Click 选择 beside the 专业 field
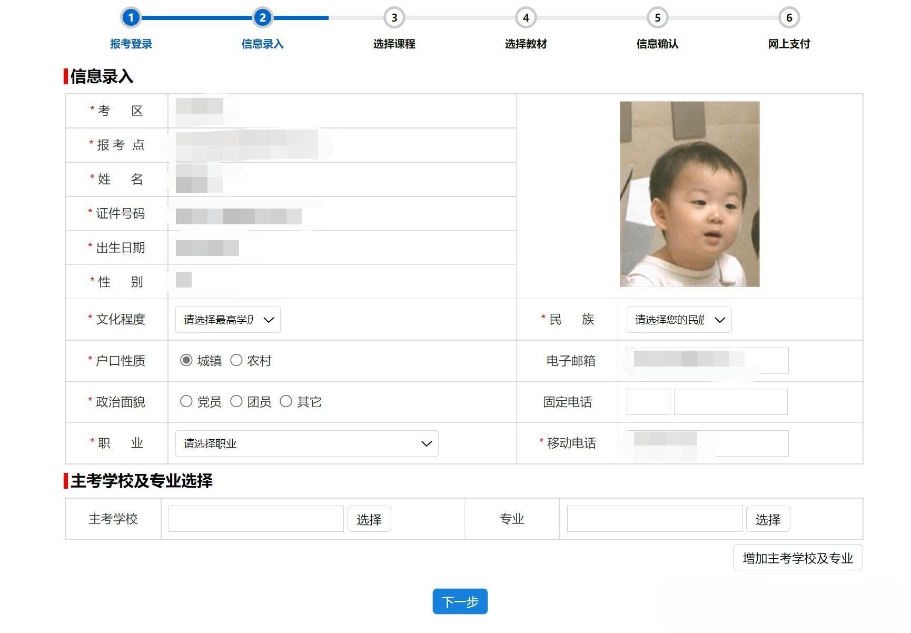This screenshot has height=633, width=911. click(x=768, y=519)
